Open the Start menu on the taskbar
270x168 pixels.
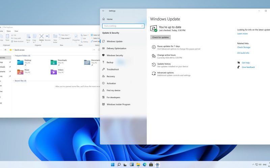(113, 165)
